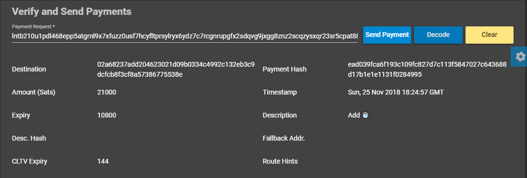The width and height of the screenshot is (527, 178).
Task: Click the Destination label
Action: pos(29,69)
